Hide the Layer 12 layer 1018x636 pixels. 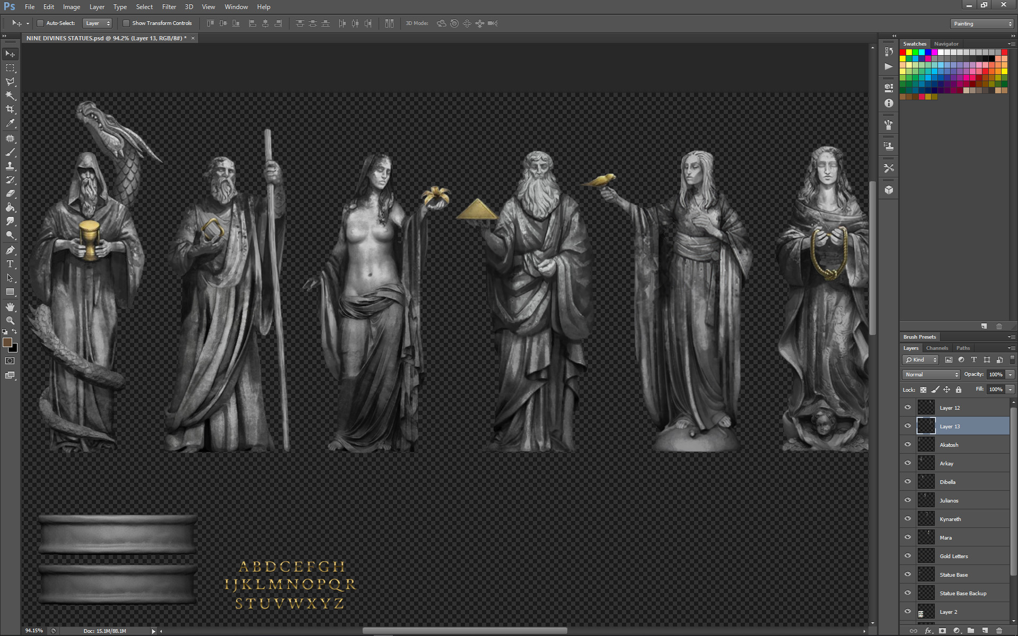[x=908, y=408]
